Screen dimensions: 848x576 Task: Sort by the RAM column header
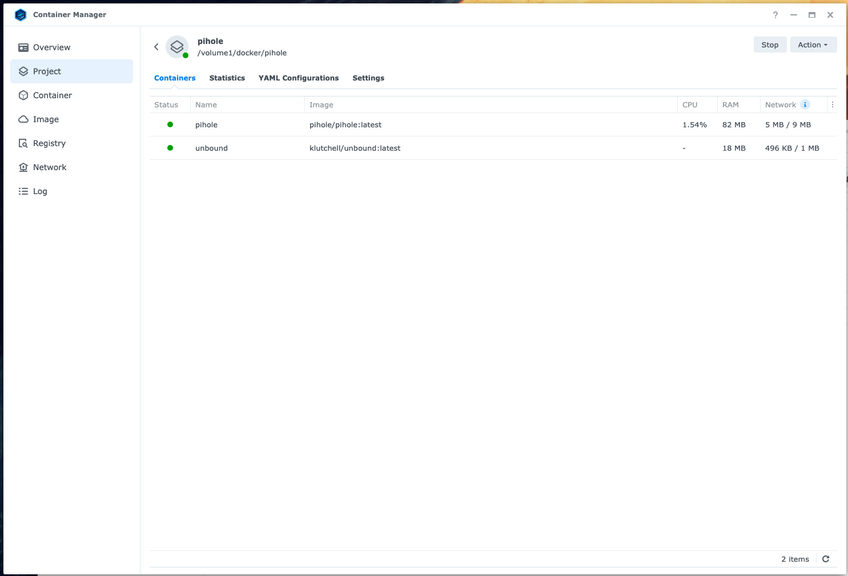739,104
